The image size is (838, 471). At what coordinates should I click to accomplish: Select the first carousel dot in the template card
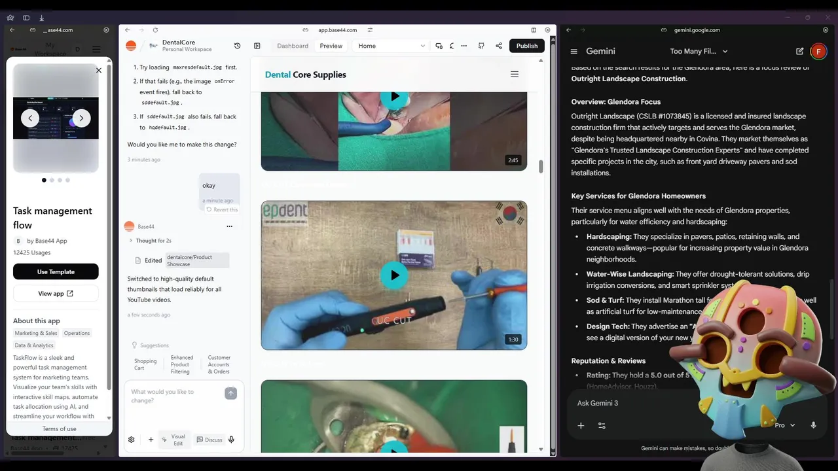[44, 180]
